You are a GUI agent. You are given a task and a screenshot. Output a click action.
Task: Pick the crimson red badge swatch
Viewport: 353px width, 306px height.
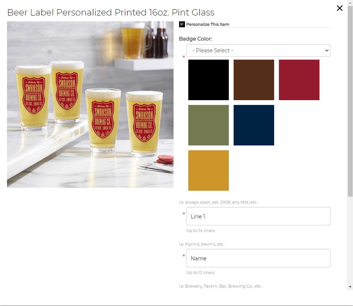[x=299, y=80]
